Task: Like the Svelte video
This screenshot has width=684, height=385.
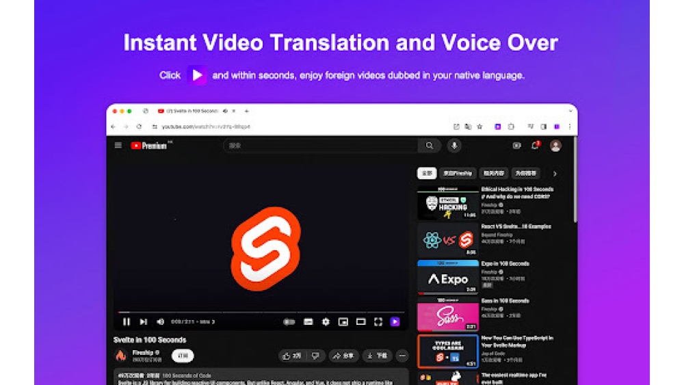Action: [x=292, y=356]
